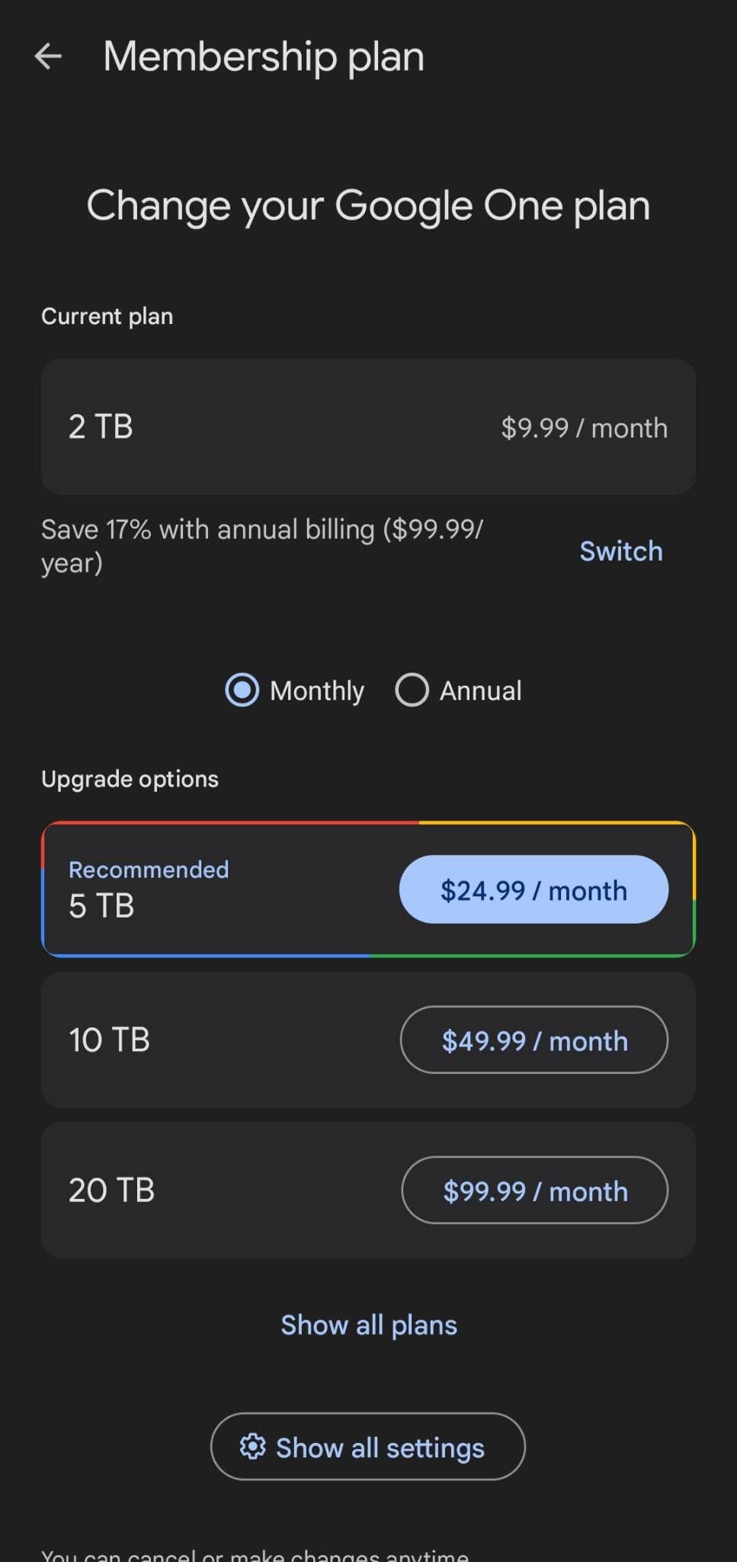Tap the Save 17% annual billing text

[x=262, y=545]
